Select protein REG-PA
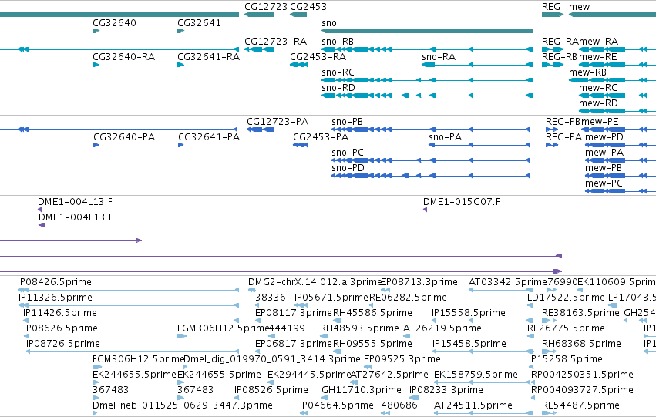This screenshot has width=656, height=417. coord(552,145)
